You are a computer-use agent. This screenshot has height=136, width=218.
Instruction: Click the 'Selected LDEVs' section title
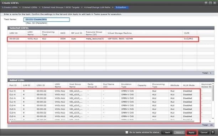coord(19,28)
